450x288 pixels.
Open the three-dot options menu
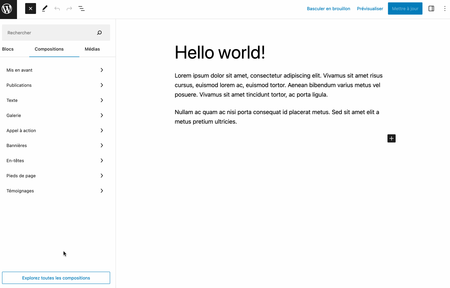(445, 9)
